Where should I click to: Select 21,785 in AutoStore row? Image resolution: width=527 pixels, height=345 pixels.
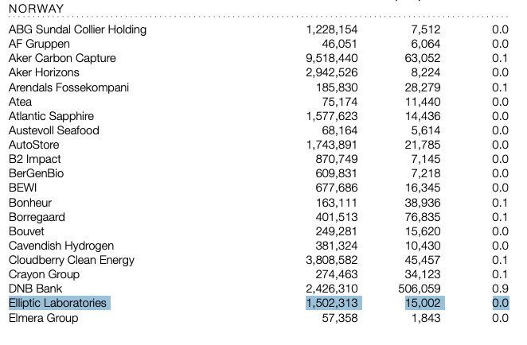coord(423,145)
